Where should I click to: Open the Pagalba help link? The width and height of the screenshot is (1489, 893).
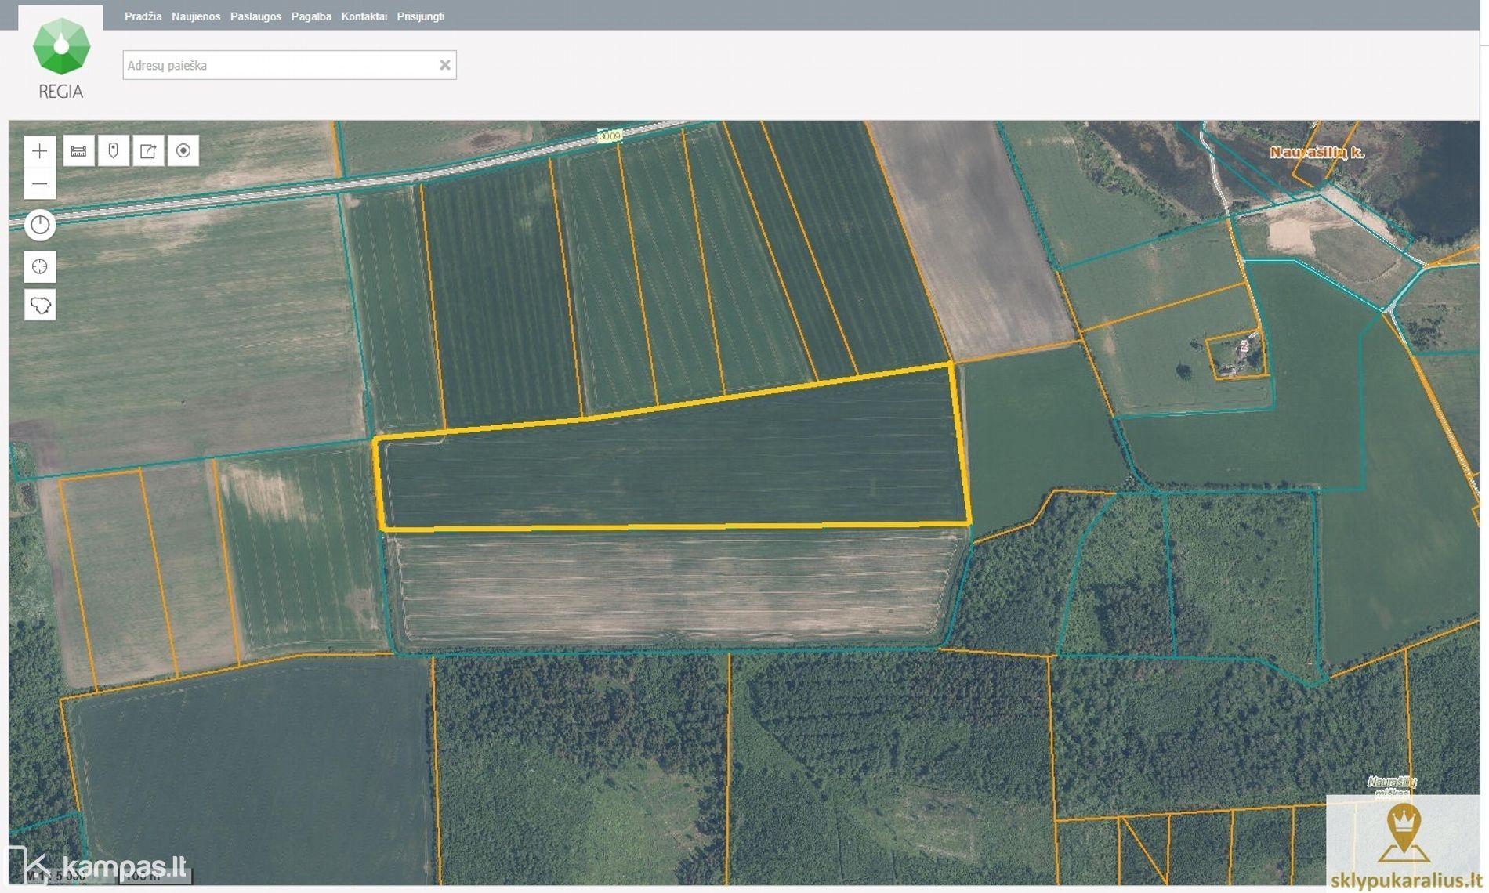point(311,16)
